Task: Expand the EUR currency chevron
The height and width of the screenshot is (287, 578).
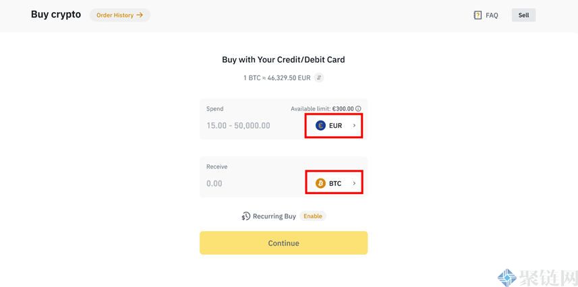Action: [x=354, y=125]
